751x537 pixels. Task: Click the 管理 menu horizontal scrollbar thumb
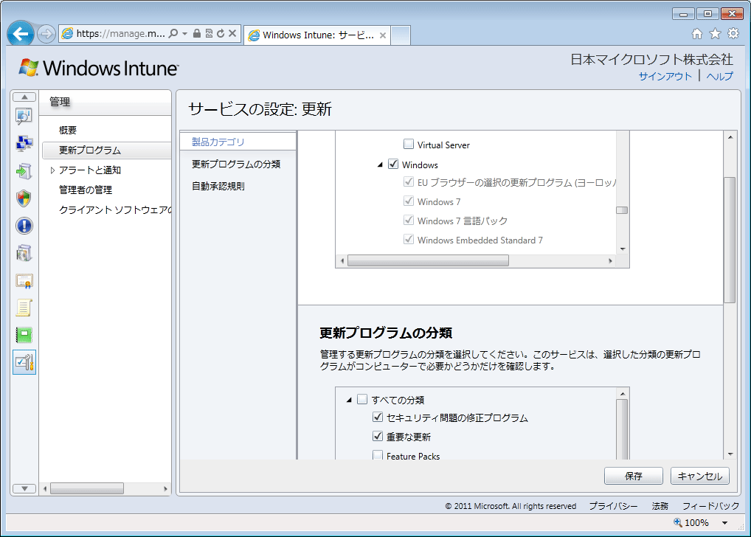(87, 488)
